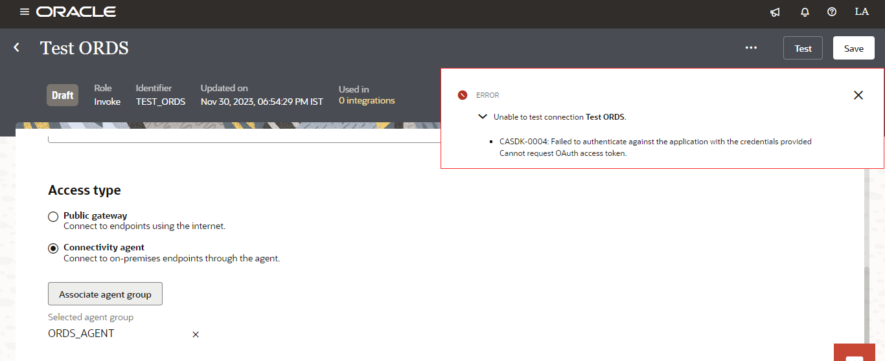The height and width of the screenshot is (361, 885).
Task: Collapse the error details chevron
Action: click(x=483, y=117)
